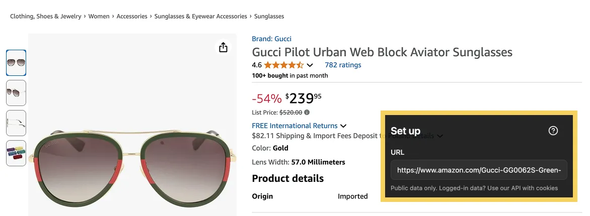Click the URL input field
The image size is (590, 216).
(x=479, y=170)
